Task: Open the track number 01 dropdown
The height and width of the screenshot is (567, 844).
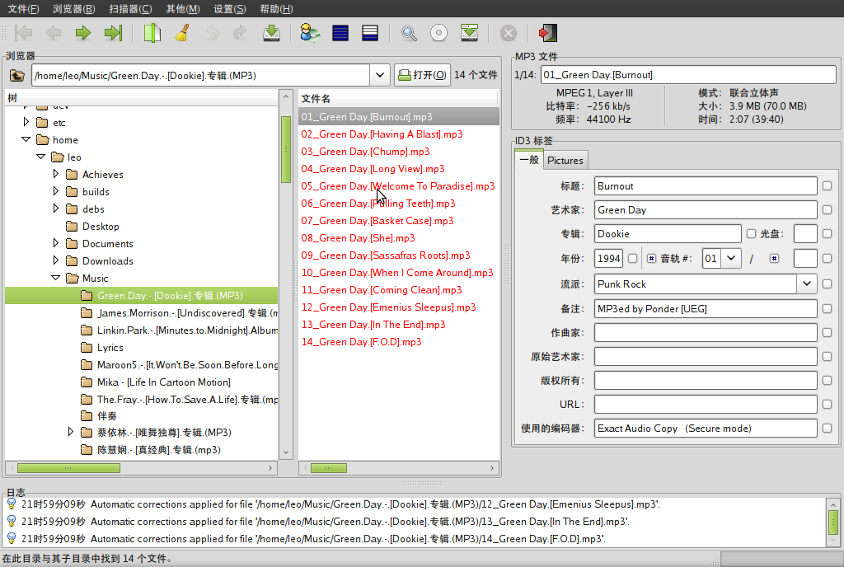Action: pyautogui.click(x=730, y=259)
